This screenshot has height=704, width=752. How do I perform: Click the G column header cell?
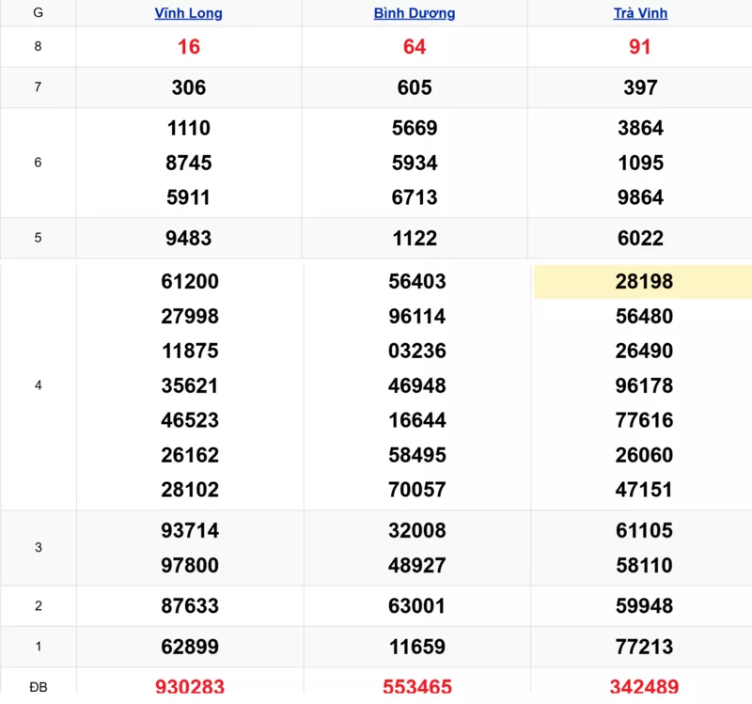(x=38, y=13)
